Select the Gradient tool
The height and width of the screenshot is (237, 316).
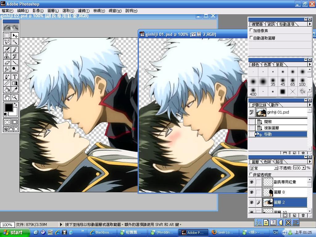[15, 83]
